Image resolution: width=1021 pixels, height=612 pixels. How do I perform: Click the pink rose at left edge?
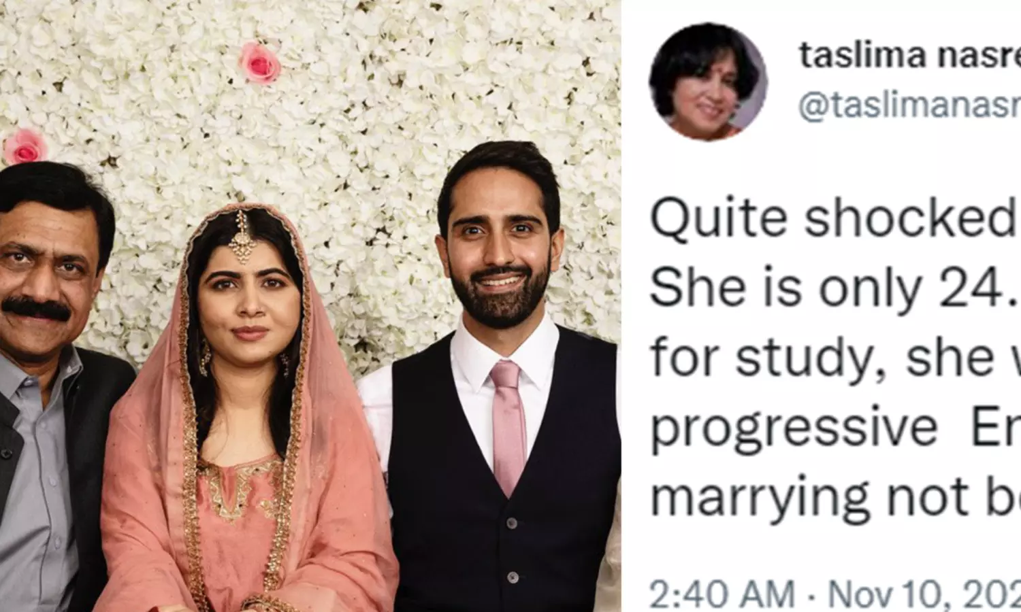(24, 146)
